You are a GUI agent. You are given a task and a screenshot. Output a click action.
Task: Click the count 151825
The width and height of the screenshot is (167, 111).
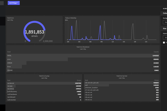pyautogui.click(x=156, y=63)
